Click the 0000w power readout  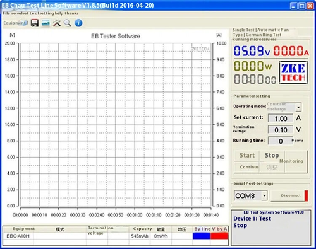[x=253, y=66]
